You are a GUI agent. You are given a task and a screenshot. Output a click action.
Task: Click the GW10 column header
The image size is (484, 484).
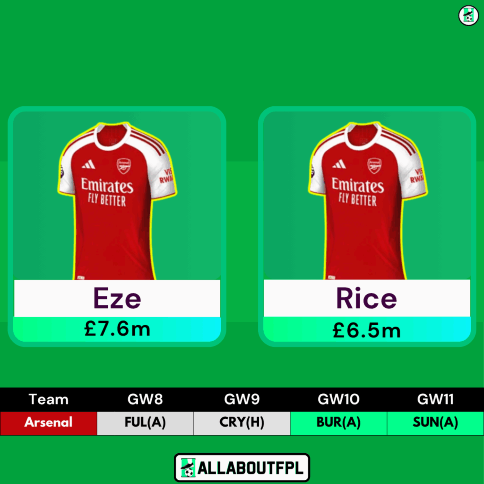tap(338, 399)
